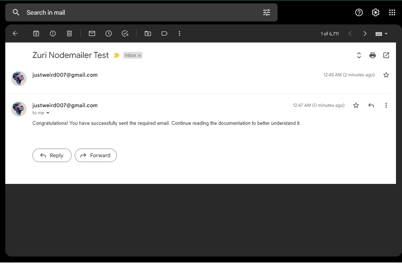
Task: Click the '1 of 6,711' counter
Action: (x=330, y=34)
